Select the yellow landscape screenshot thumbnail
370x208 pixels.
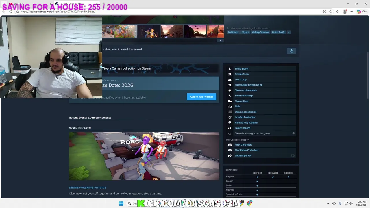coord(125,31)
